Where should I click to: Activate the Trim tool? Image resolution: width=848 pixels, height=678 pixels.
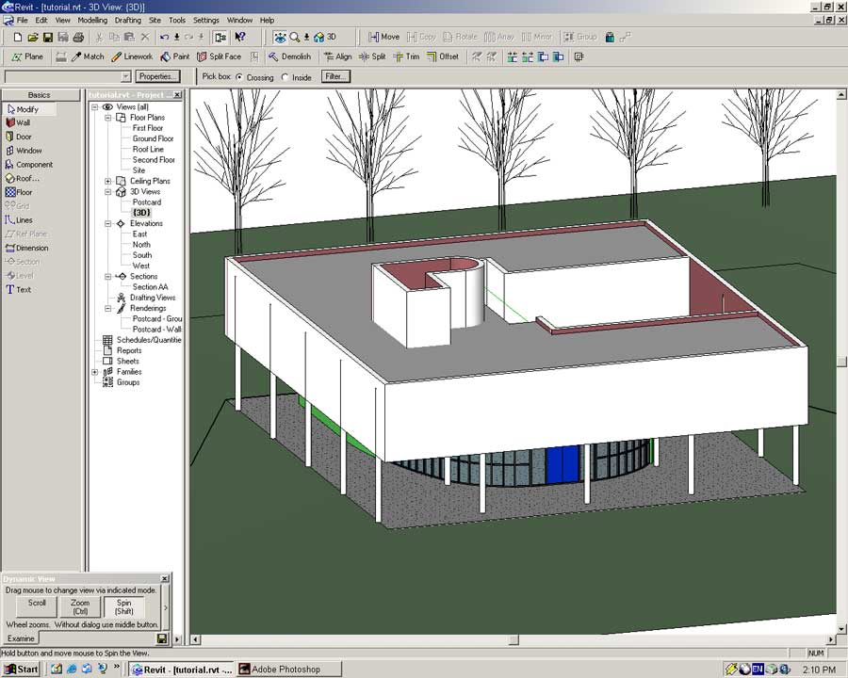(x=406, y=56)
